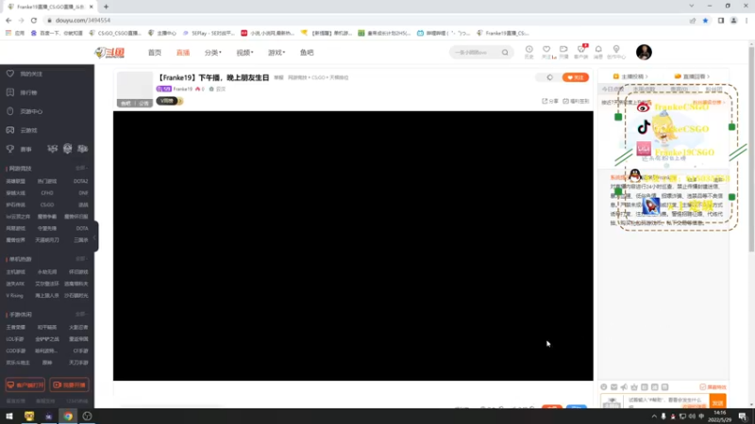Click the orange 发送 send button
This screenshot has width=755, height=424.
click(717, 402)
